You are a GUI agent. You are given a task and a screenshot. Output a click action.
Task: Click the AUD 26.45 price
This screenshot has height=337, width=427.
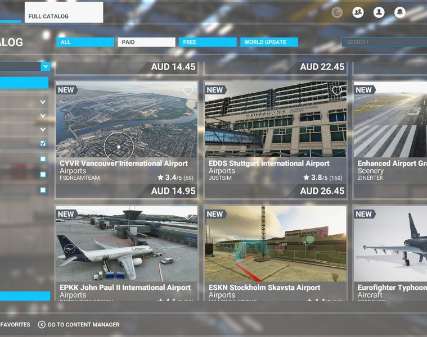point(322,191)
